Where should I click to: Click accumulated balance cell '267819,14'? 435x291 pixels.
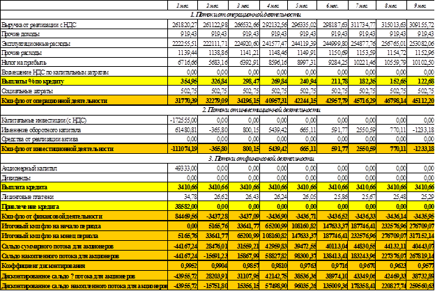coord(421,256)
